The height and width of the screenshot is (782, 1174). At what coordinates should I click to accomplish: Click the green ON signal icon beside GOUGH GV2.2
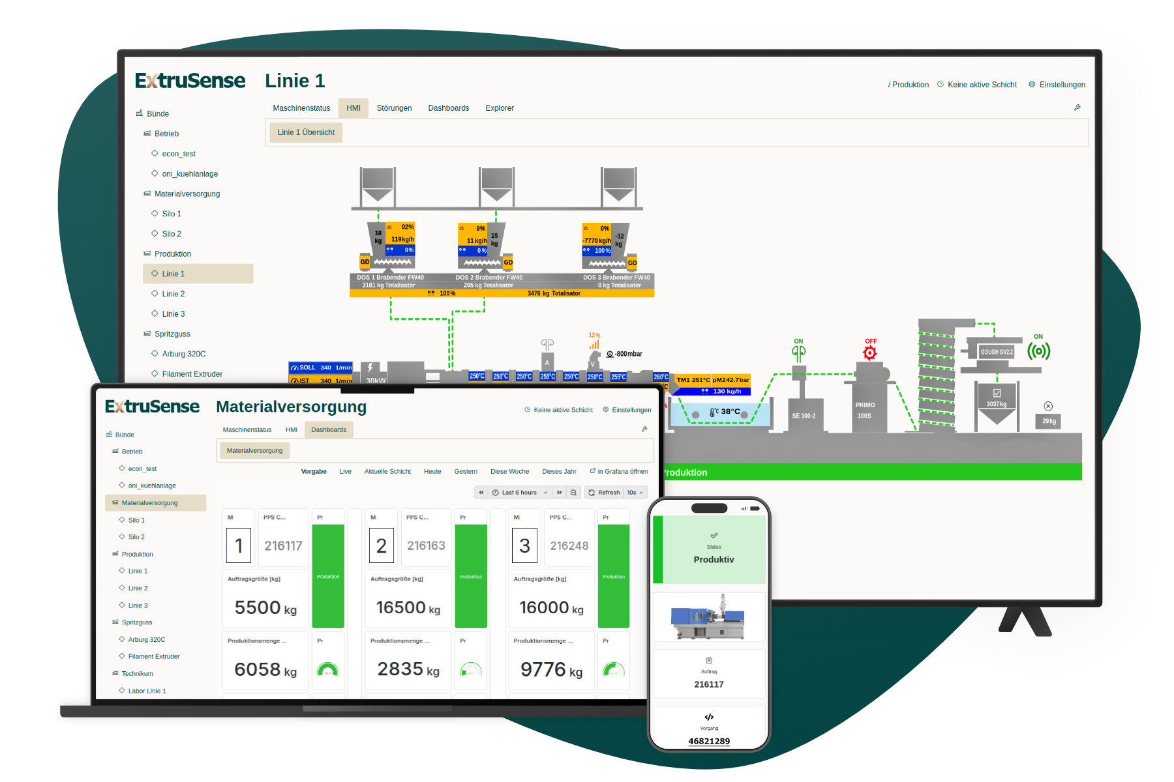[x=1038, y=351]
